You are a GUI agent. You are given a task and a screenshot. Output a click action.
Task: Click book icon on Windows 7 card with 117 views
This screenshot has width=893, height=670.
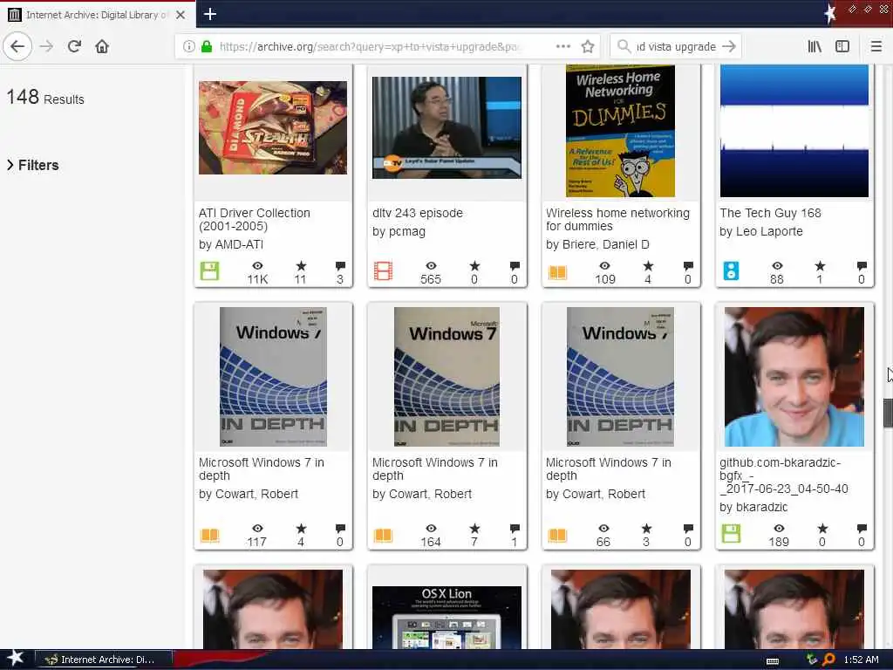[x=209, y=536]
